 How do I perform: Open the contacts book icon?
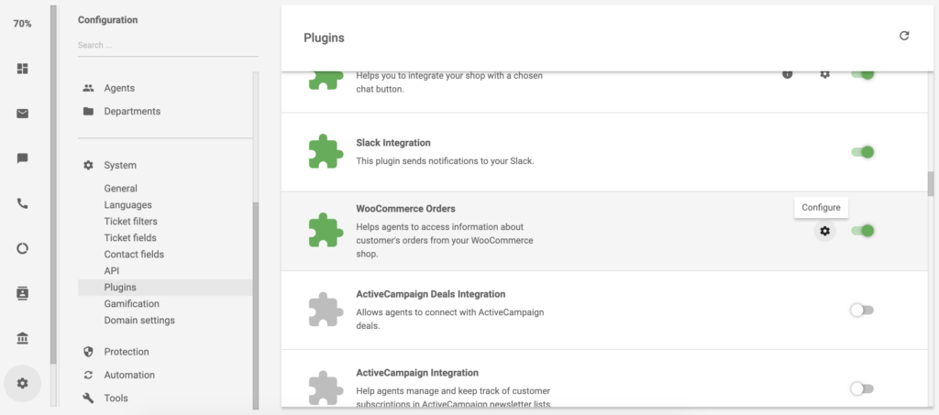coord(23,293)
